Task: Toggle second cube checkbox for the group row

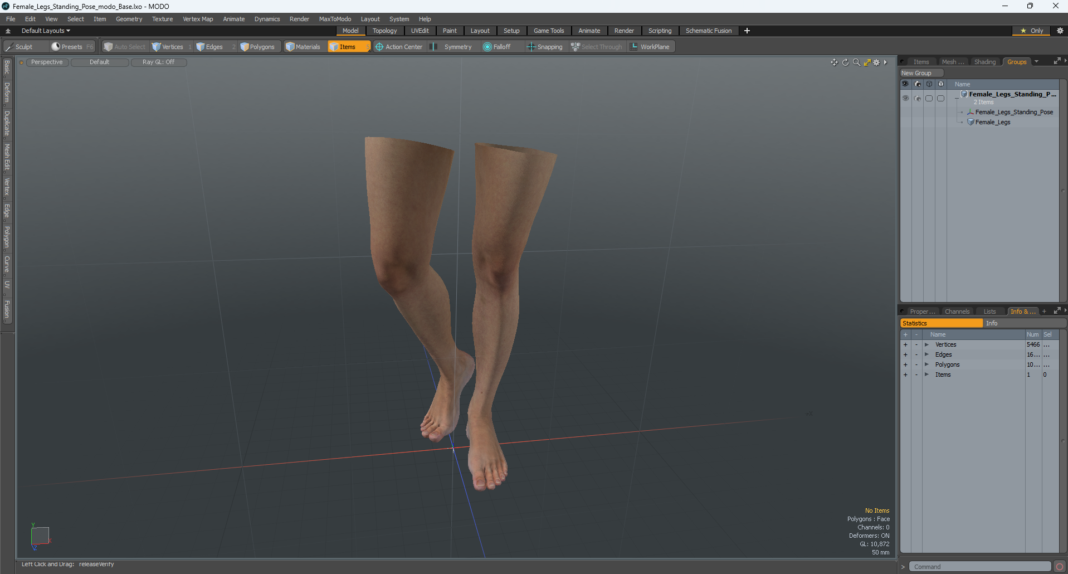Action: (x=940, y=98)
